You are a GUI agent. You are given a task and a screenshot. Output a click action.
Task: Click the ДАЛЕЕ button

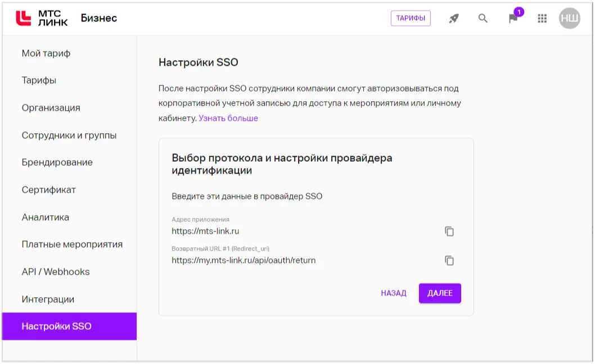point(440,293)
